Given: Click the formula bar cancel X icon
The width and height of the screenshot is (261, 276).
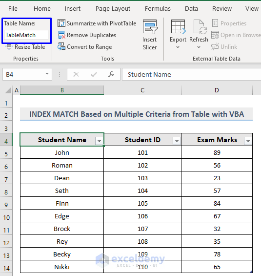Looking at the screenshot, I should pyautogui.click(x=76, y=74).
